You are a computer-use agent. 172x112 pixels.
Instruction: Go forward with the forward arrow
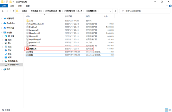(7, 11)
